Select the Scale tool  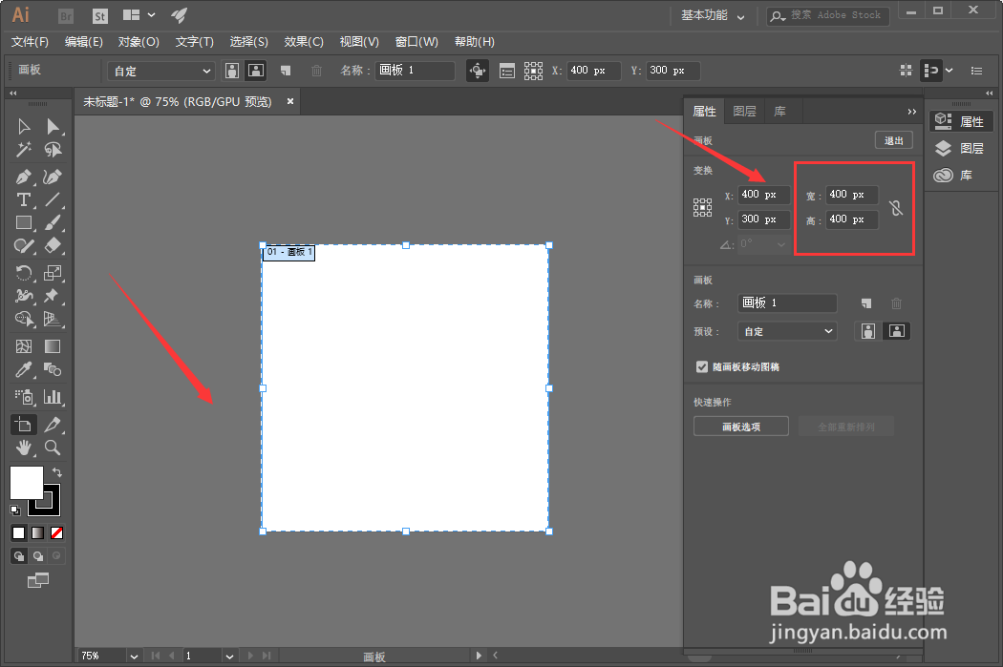point(53,273)
